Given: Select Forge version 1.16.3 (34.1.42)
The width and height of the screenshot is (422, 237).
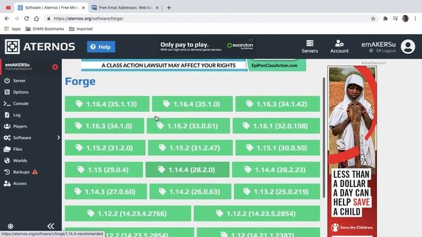Looking at the screenshot, I should point(278,104).
